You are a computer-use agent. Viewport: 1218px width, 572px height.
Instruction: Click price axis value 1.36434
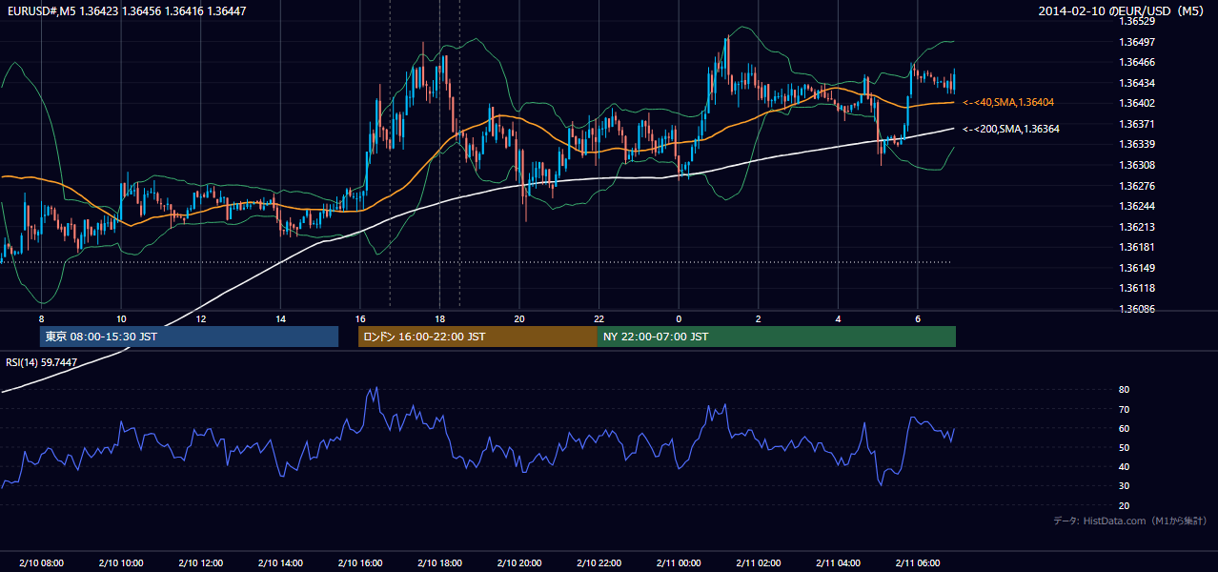click(1136, 83)
